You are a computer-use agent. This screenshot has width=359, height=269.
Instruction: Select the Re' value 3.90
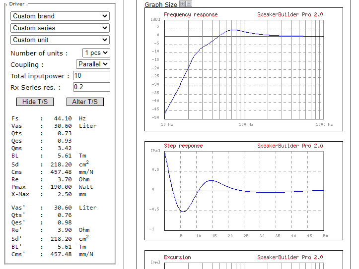point(65,230)
